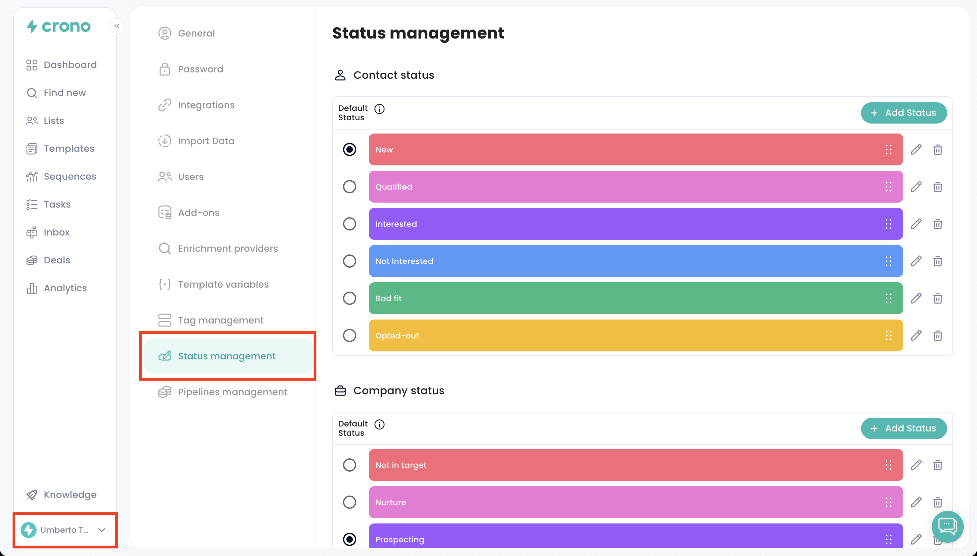Choose Nurture as default company status
Screen dimensions: 977x556
350,502
